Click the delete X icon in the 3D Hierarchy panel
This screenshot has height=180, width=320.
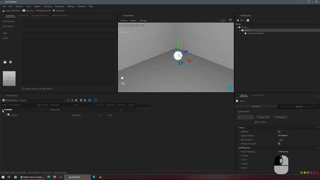point(248,20)
